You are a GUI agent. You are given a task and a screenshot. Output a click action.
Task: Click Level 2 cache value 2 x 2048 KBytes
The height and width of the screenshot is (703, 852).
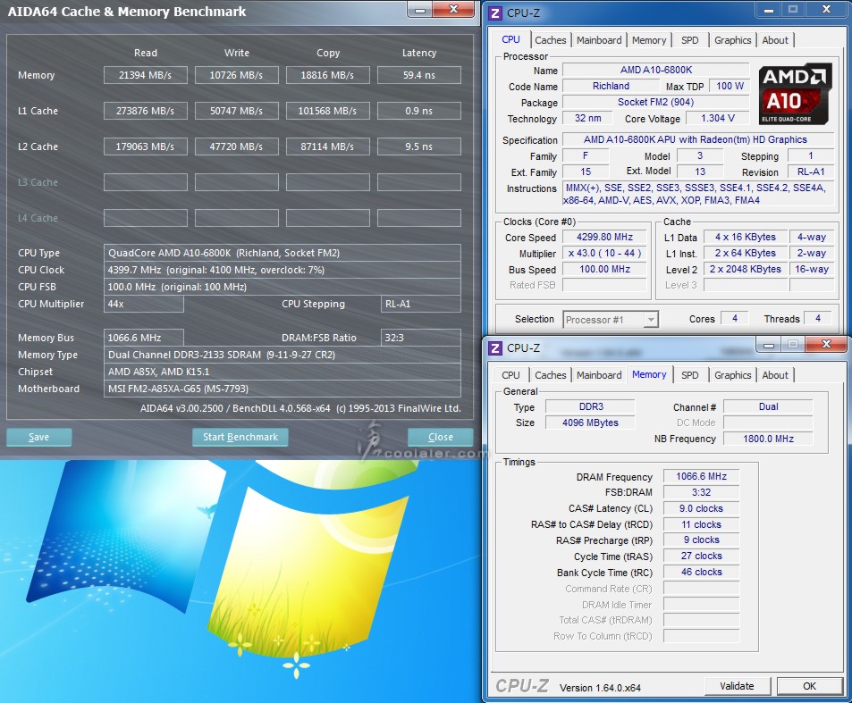(746, 269)
